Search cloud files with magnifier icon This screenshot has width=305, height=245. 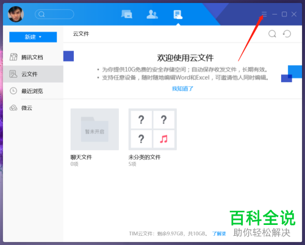(272, 34)
